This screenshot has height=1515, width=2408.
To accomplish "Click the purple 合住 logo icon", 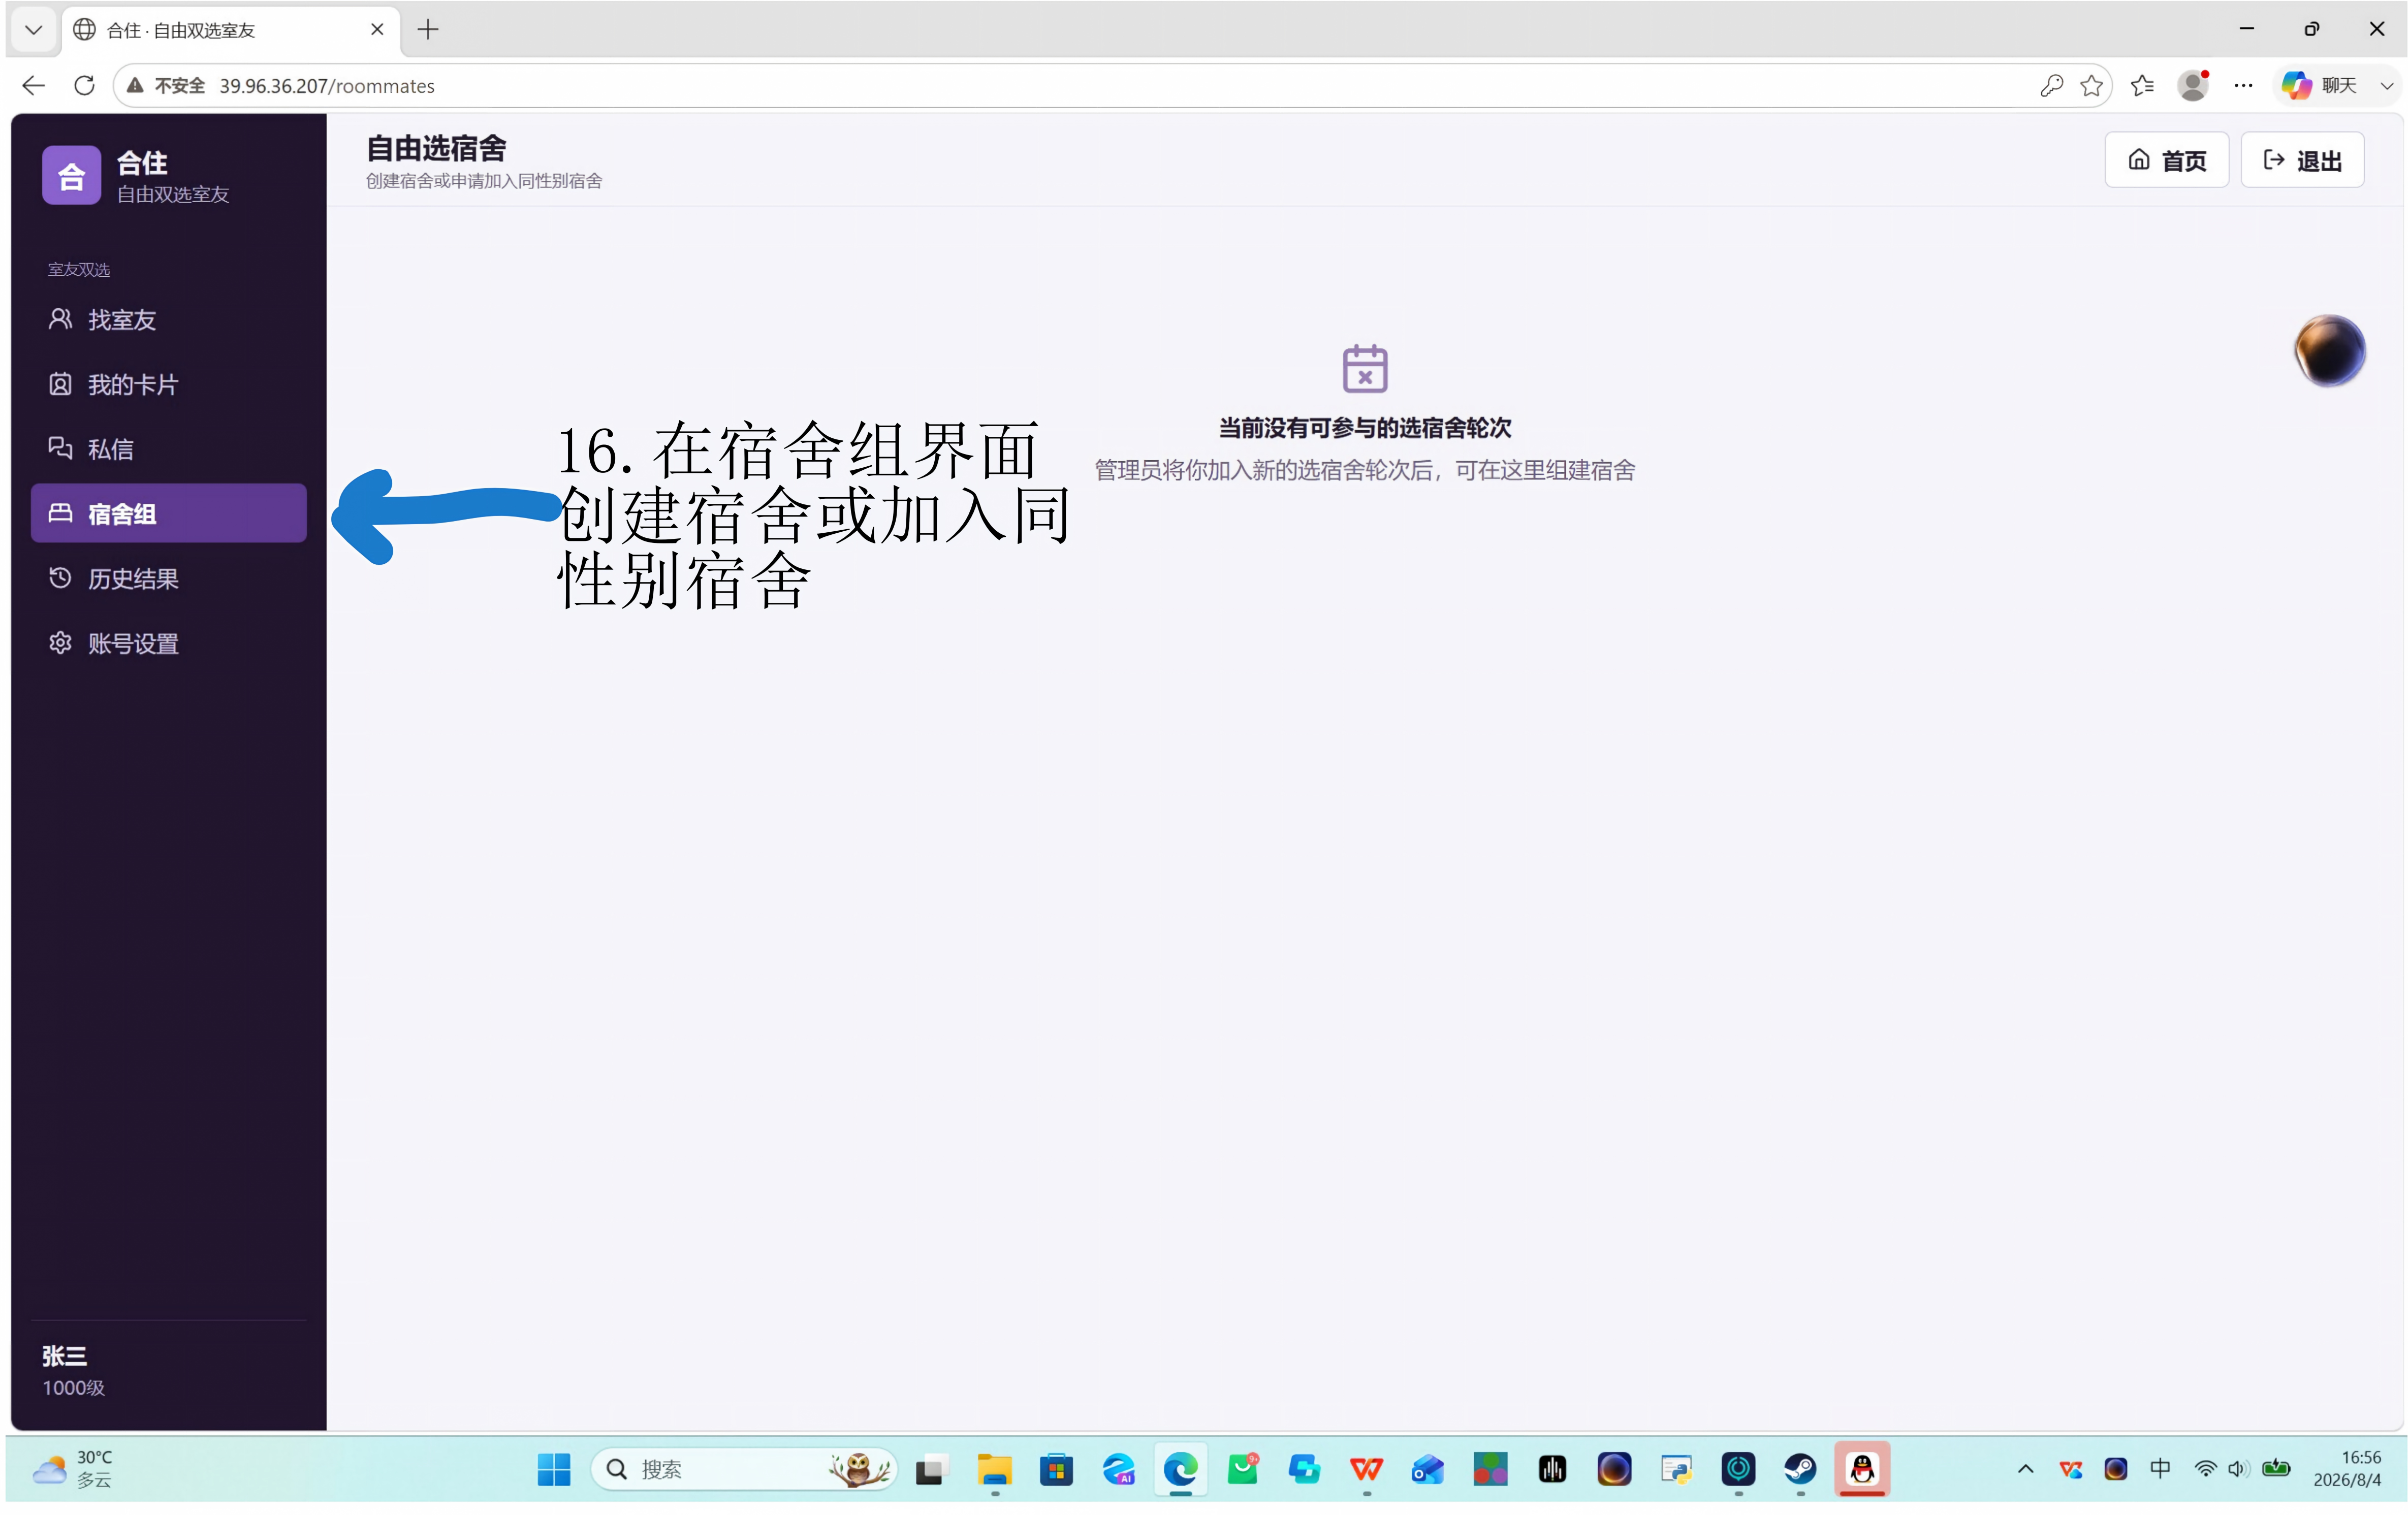I will (x=71, y=176).
